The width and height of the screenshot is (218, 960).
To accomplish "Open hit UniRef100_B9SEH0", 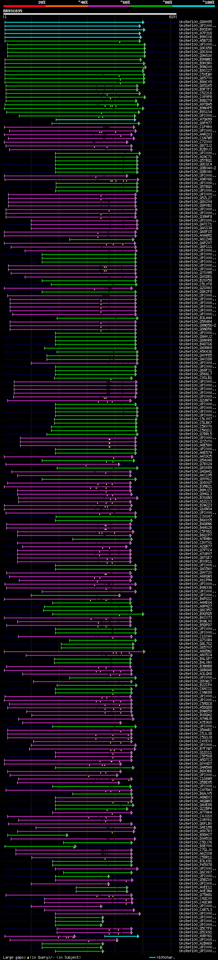I will [x=196, y=29].
